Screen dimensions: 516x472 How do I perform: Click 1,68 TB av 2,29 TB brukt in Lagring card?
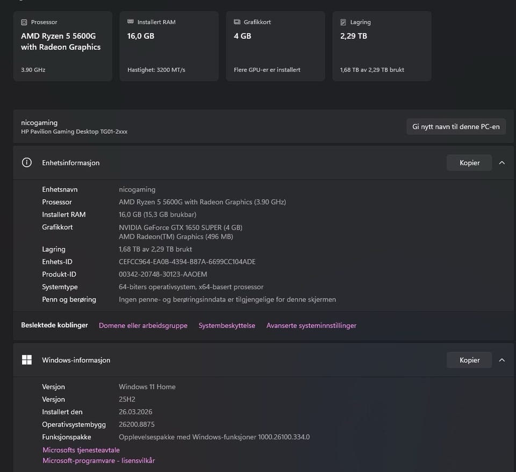(x=372, y=70)
